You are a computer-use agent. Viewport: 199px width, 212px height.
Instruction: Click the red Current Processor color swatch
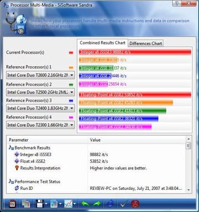(x=71, y=53)
